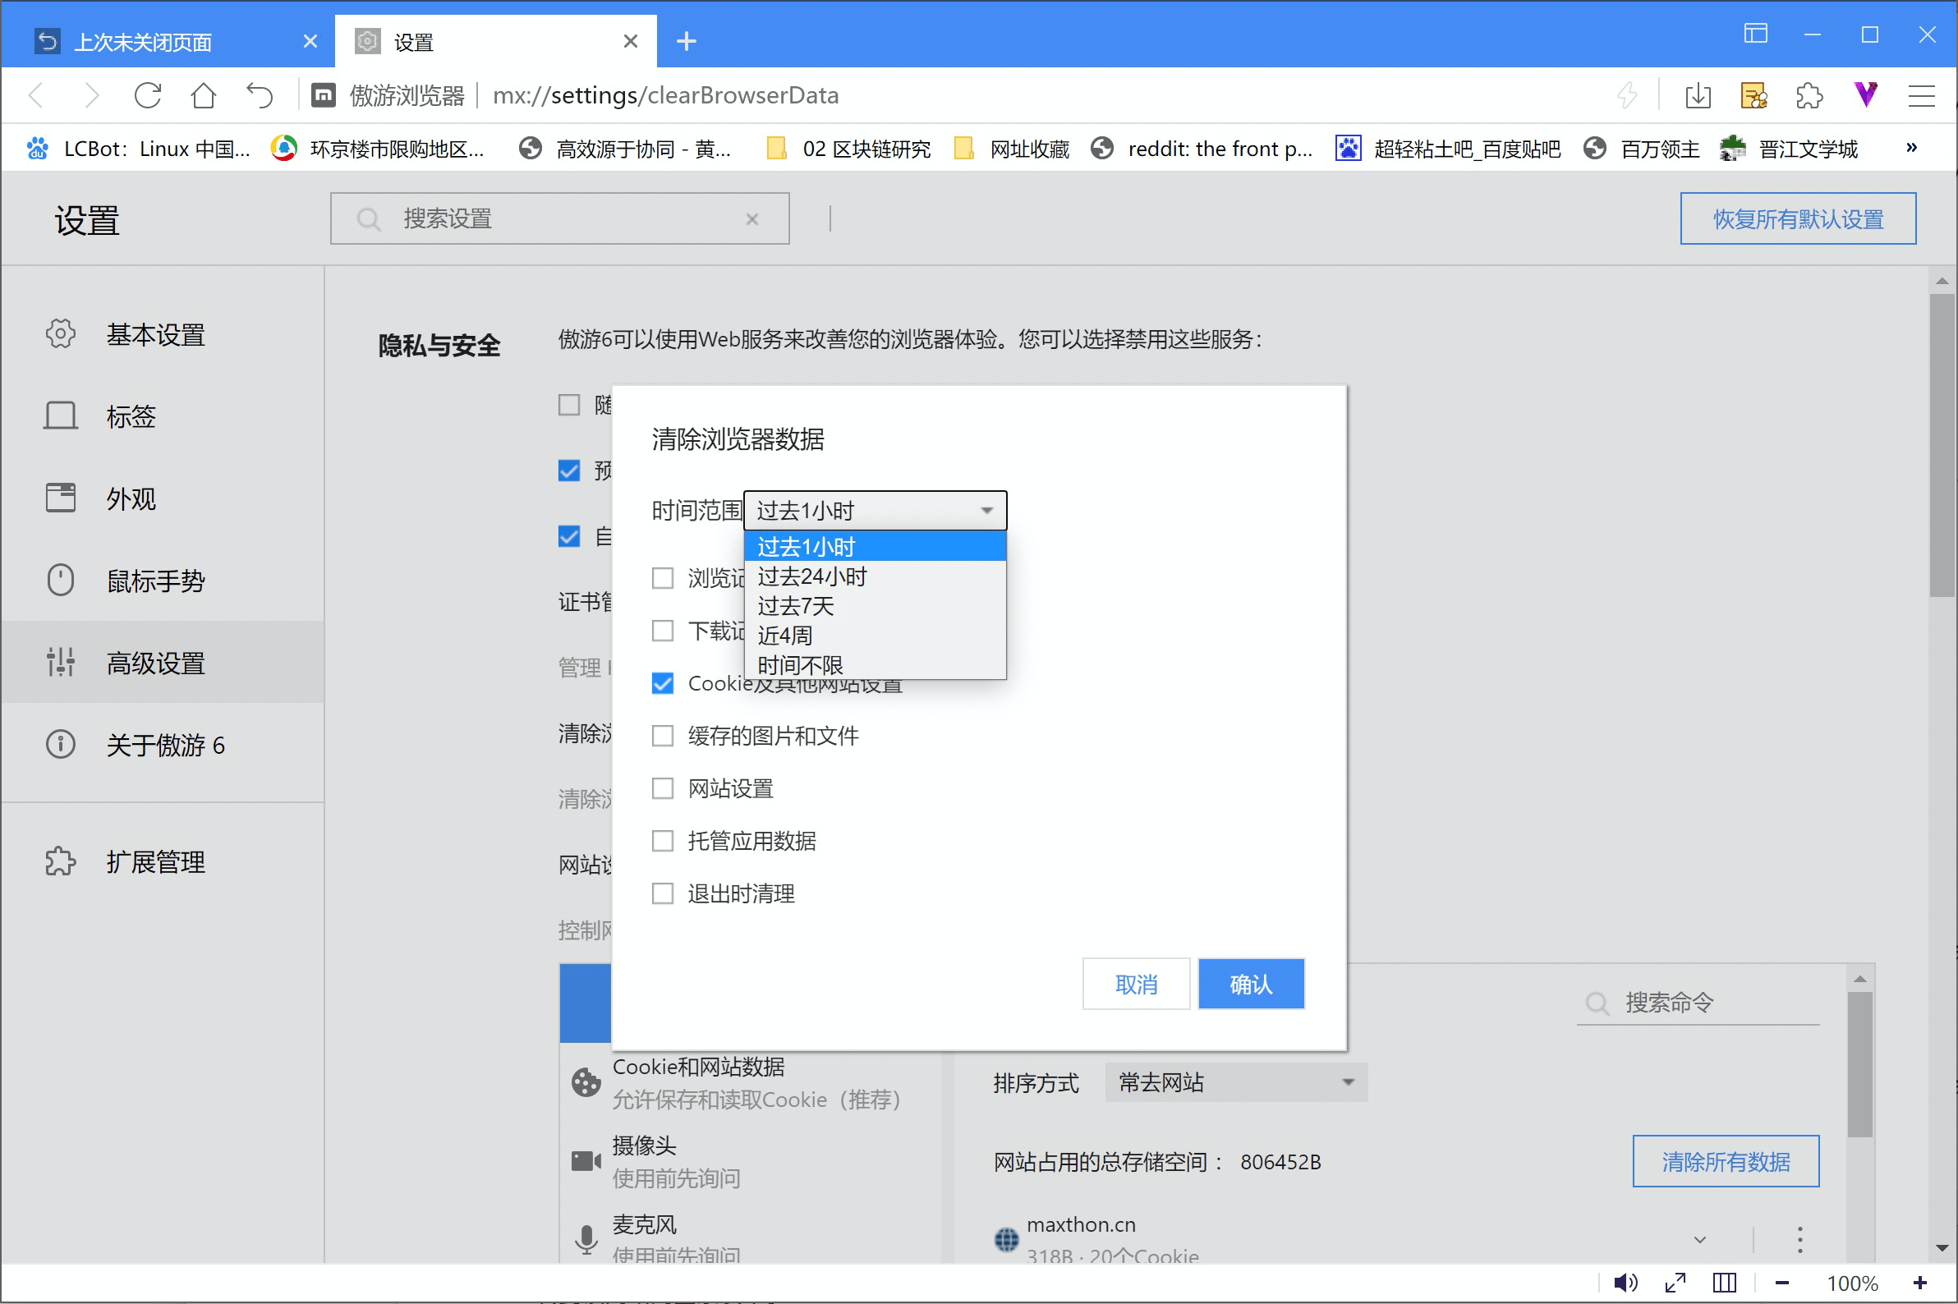Open the 排序方式 常去网站 dropdown

(x=1236, y=1082)
